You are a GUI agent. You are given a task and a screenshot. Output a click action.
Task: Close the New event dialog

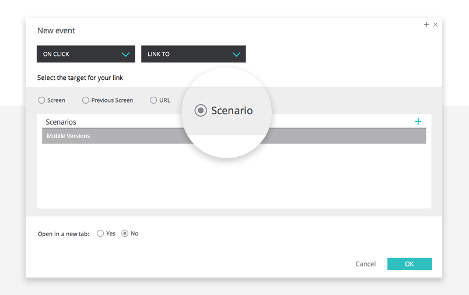pos(436,24)
